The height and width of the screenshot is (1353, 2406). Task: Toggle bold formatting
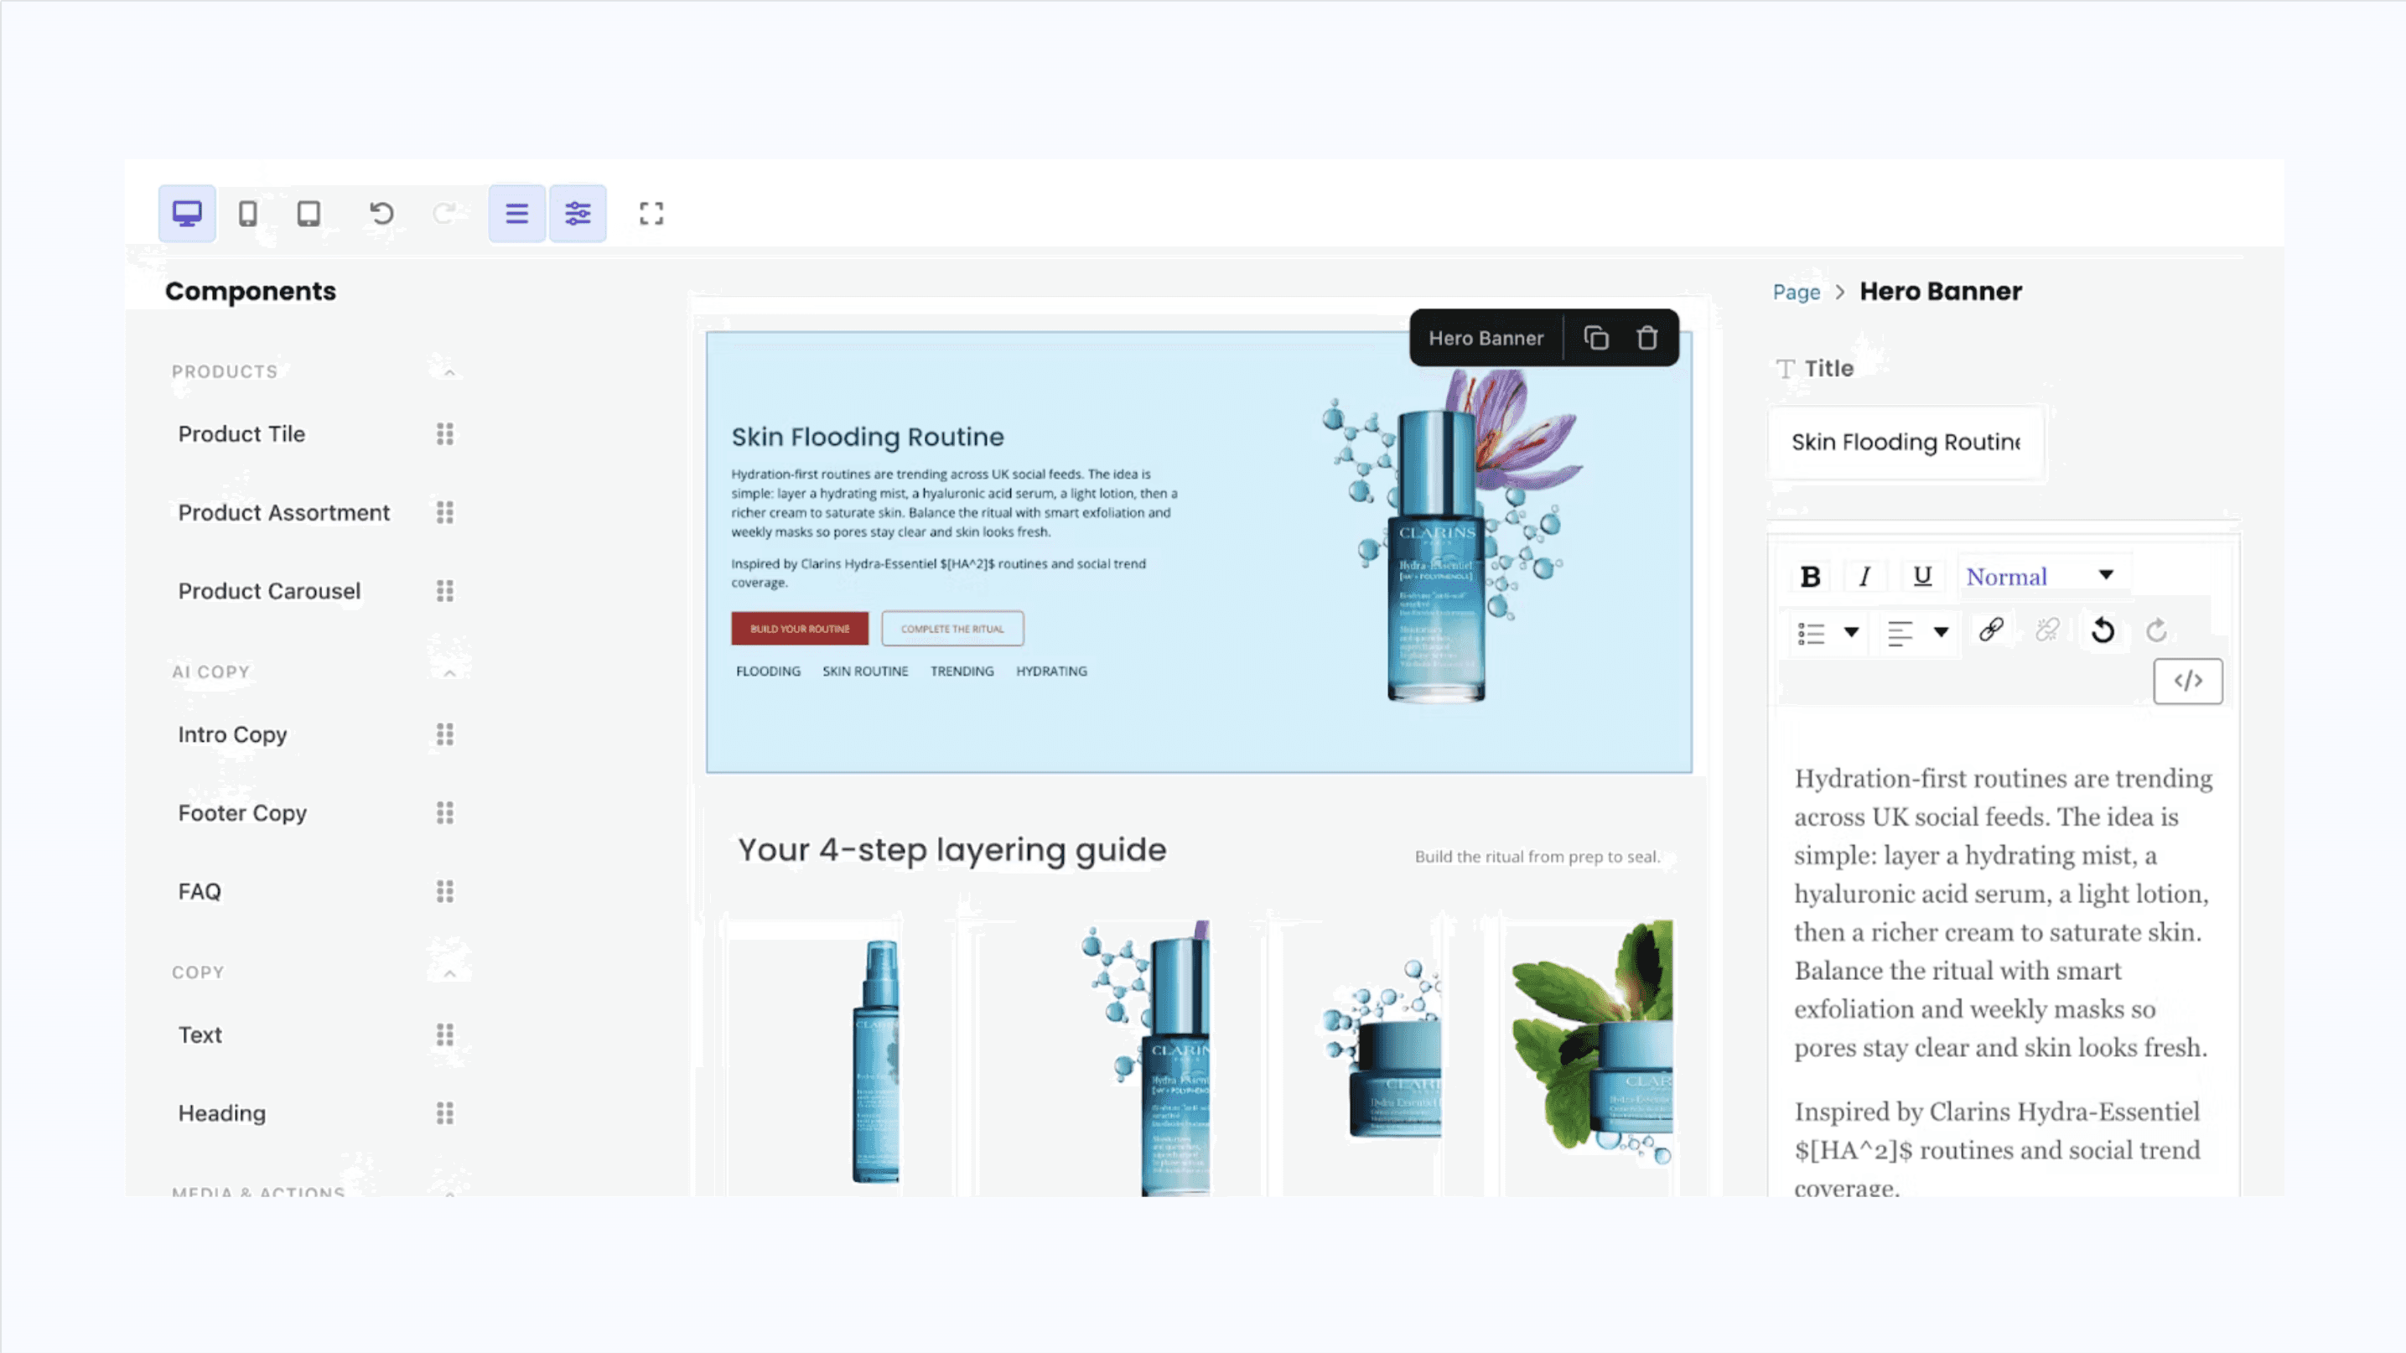pos(1810,577)
